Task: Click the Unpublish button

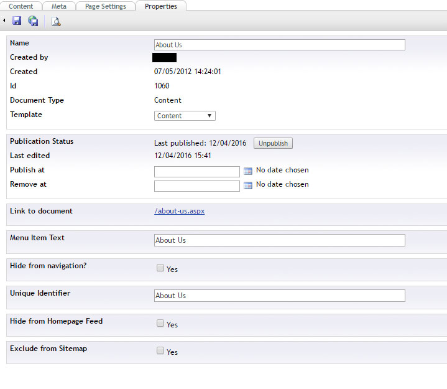Action: click(273, 143)
